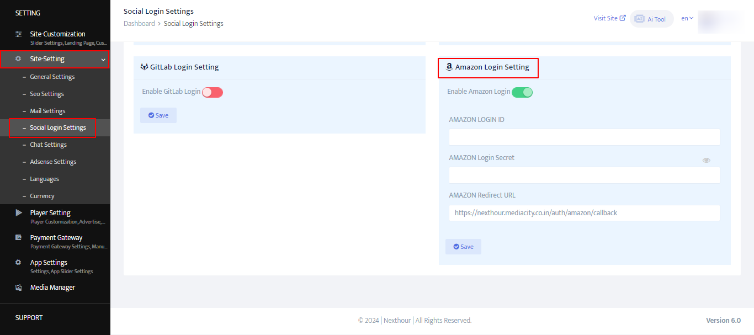Collapse the Site-Setting menu chevron
This screenshot has height=335, width=754.
103,60
